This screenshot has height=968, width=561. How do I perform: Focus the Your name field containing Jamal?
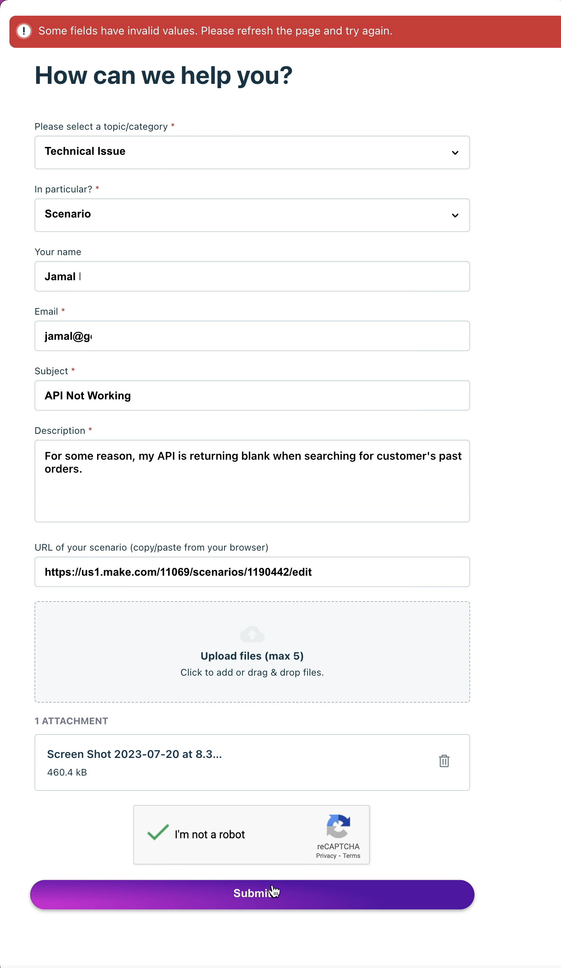(252, 276)
